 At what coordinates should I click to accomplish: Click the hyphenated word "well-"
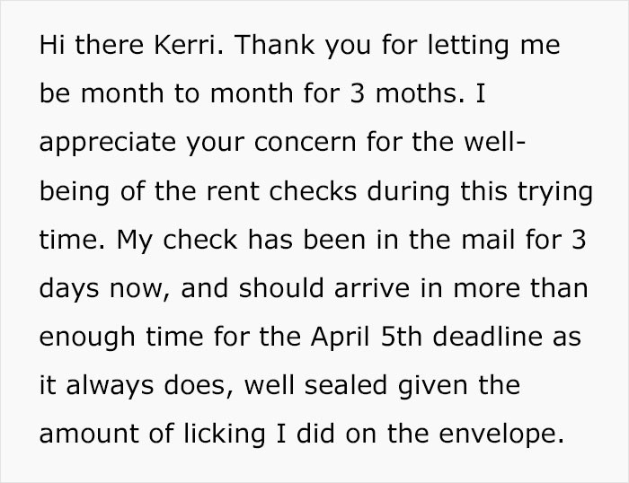(494, 142)
